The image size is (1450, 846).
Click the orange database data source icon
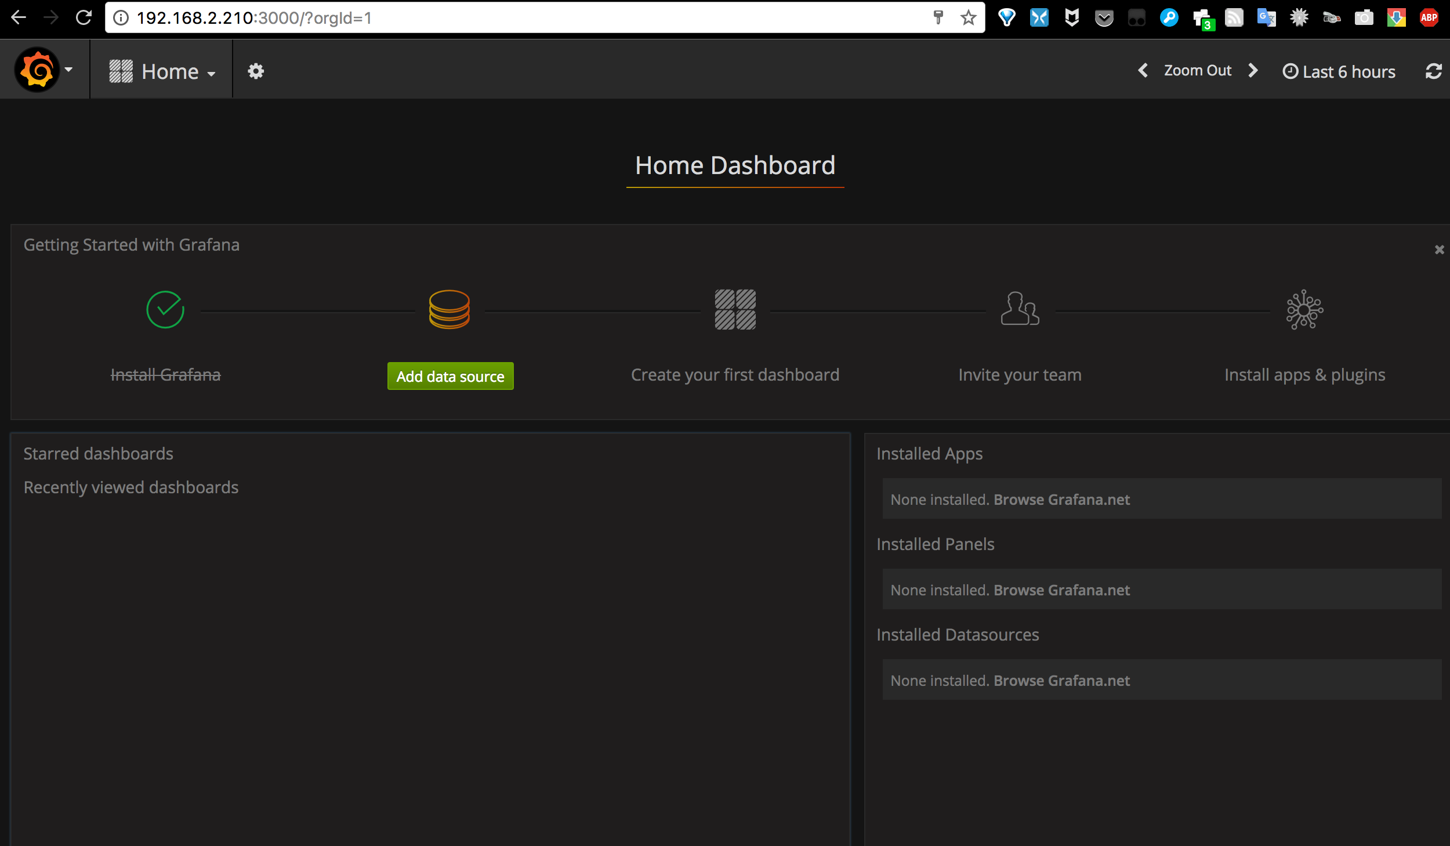pos(449,309)
